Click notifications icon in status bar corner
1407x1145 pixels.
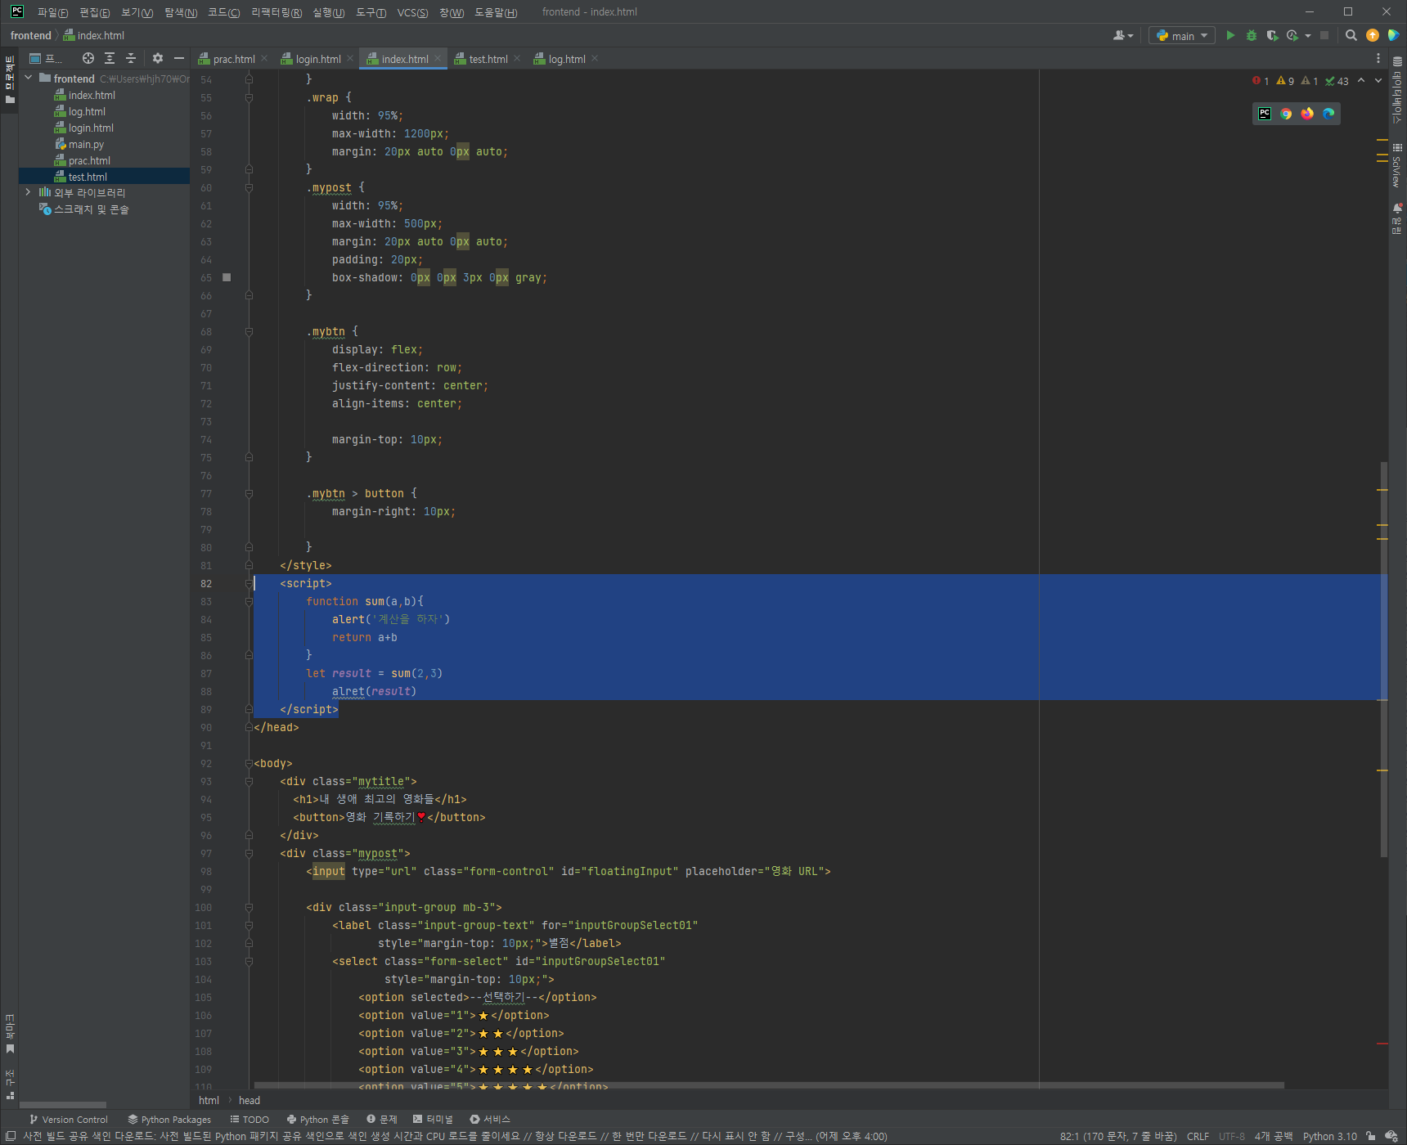(x=1391, y=1136)
